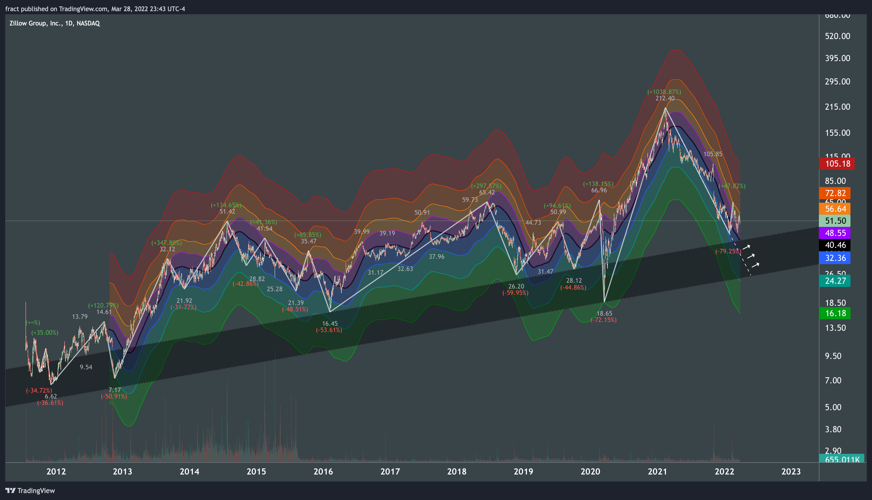Screen dimensions: 872x500
Task: Click the (-44.86%) drop annotation
Action: pos(574,288)
